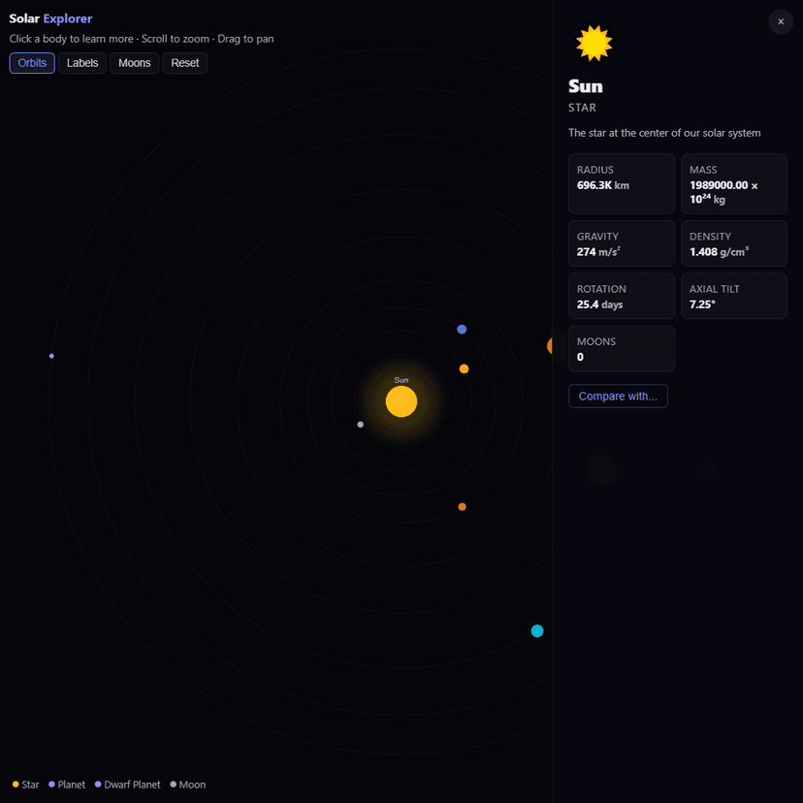Select the purple dwarf planet on the left
The height and width of the screenshot is (803, 803).
click(x=50, y=356)
